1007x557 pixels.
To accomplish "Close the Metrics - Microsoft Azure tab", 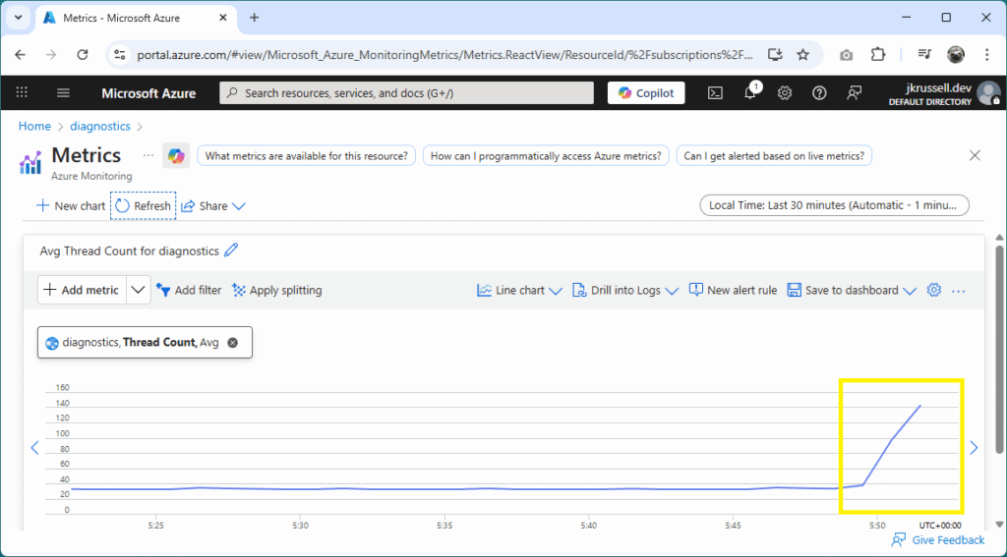I will pyautogui.click(x=223, y=18).
